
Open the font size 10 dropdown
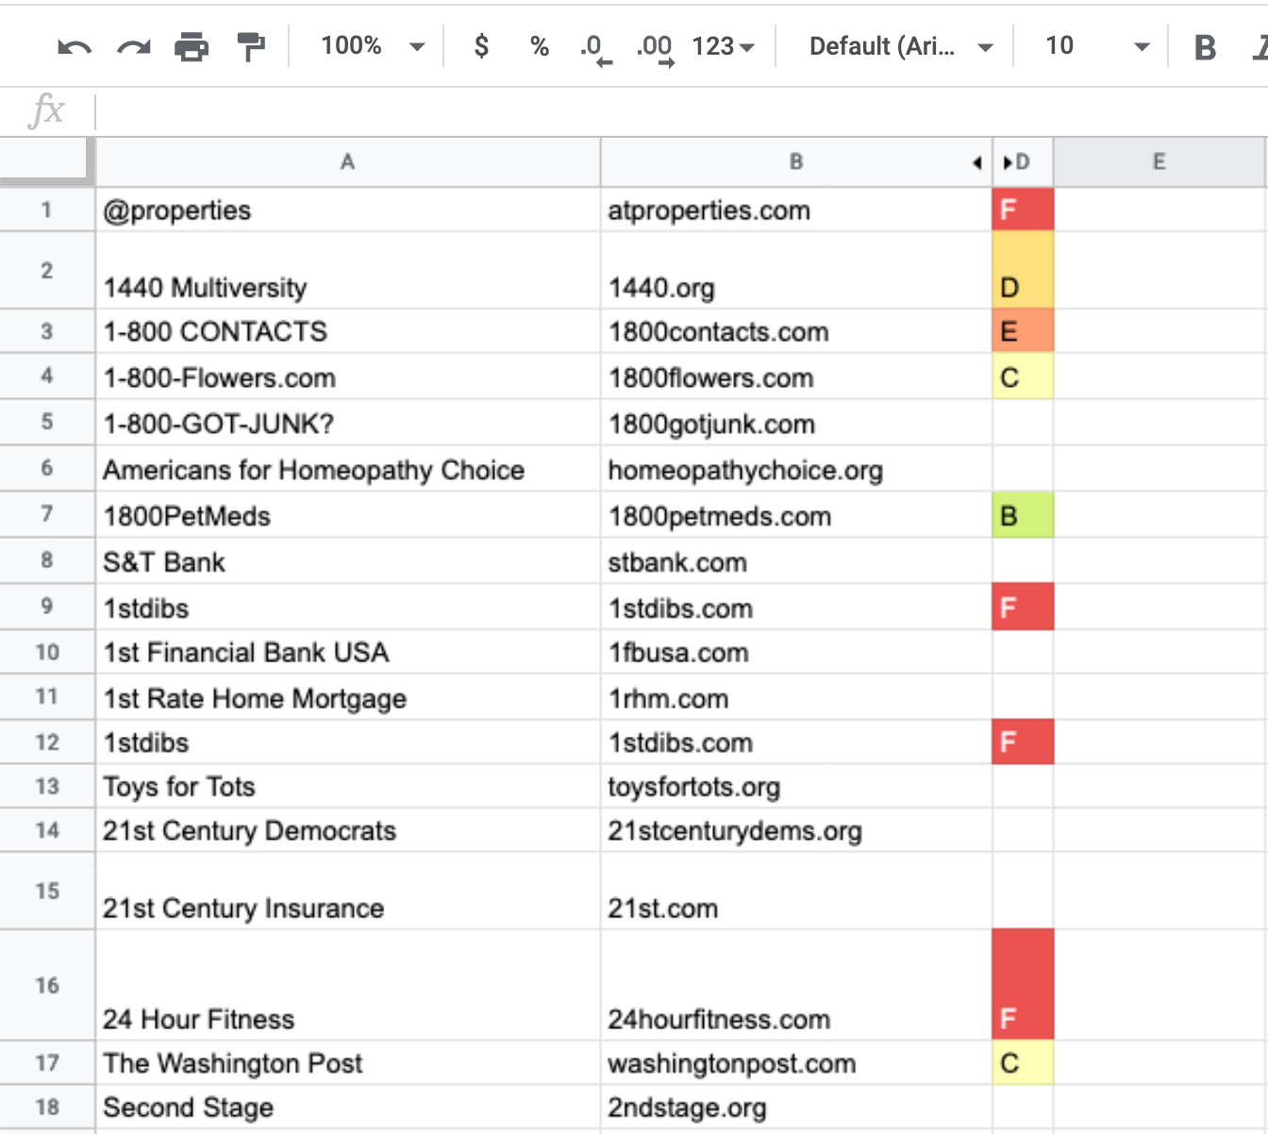coord(1097,45)
